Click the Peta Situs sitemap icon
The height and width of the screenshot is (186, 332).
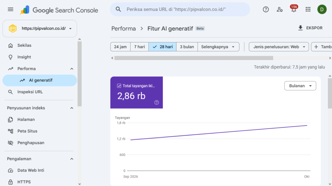pyautogui.click(x=10, y=131)
